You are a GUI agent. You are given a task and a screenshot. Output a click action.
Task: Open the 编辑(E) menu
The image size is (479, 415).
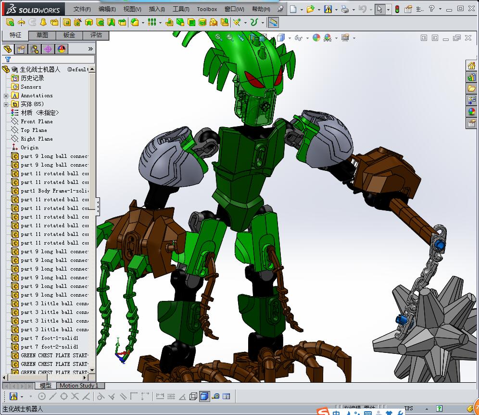pos(107,9)
